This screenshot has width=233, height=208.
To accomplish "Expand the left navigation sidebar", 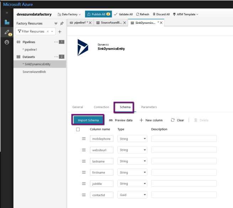I will [x=6, y=13].
